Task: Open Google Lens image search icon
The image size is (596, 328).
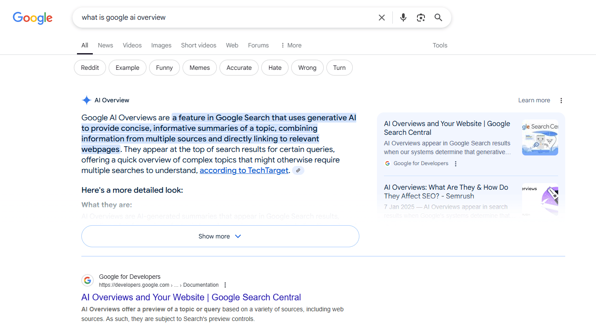Action: coord(421,18)
